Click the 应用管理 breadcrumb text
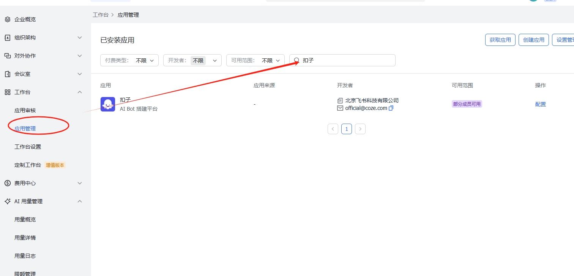 coord(128,15)
